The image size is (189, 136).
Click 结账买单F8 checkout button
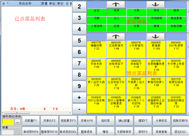coord(180,121)
